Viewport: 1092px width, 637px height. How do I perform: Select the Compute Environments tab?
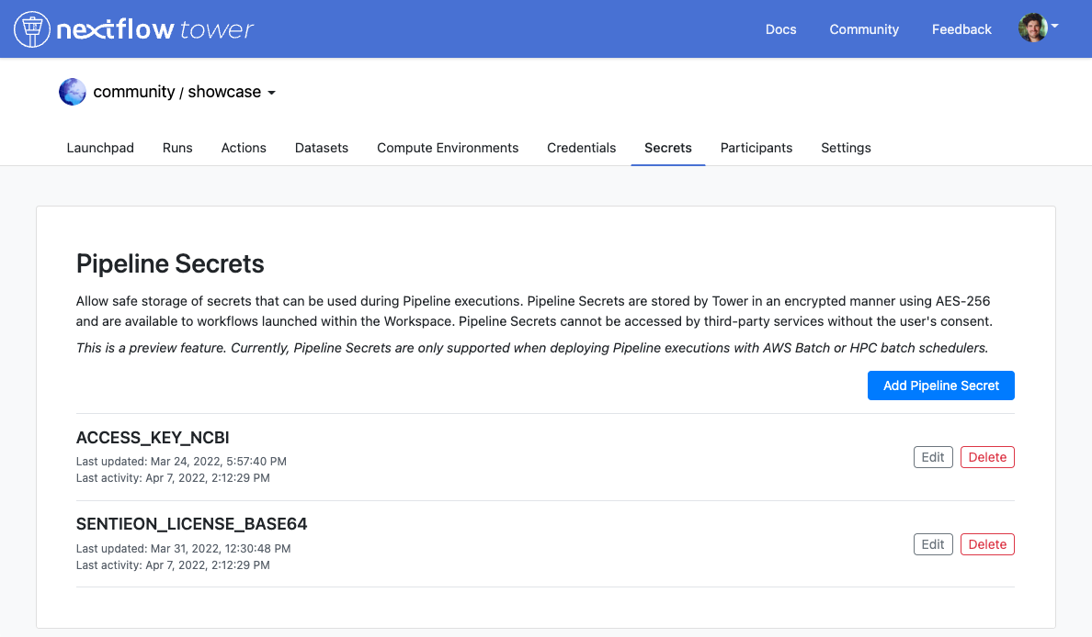click(448, 148)
